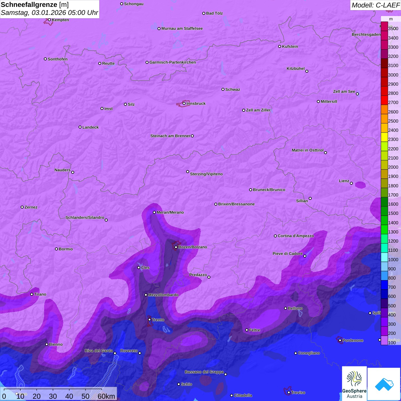Viewport: 401px width, 401px height.
Task: Click the Mittersill label
Action: tap(329, 101)
